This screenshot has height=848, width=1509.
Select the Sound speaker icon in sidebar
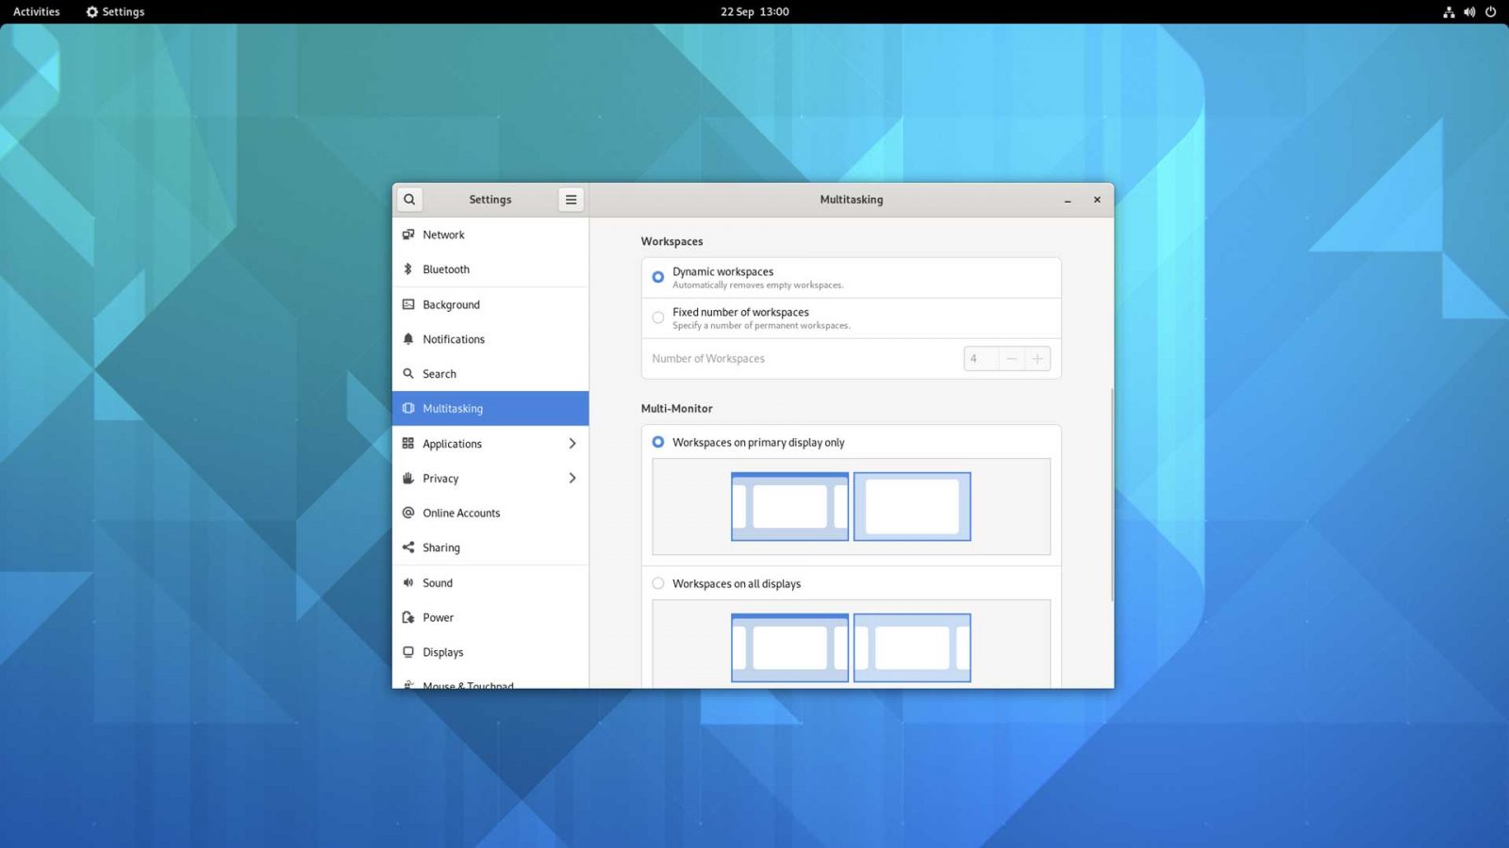(x=408, y=582)
